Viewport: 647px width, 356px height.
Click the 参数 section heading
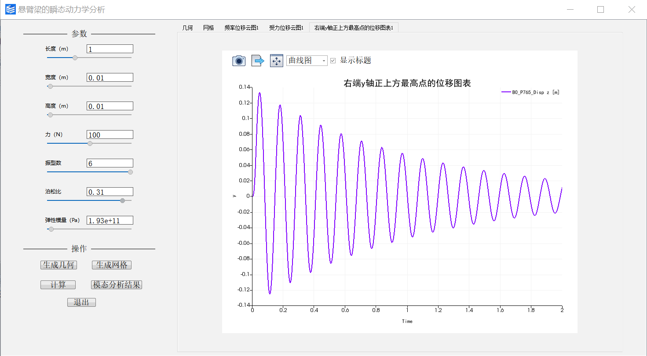(79, 34)
